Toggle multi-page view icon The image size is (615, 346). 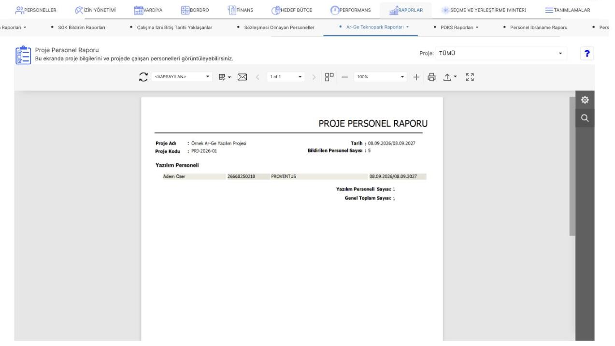click(x=329, y=77)
